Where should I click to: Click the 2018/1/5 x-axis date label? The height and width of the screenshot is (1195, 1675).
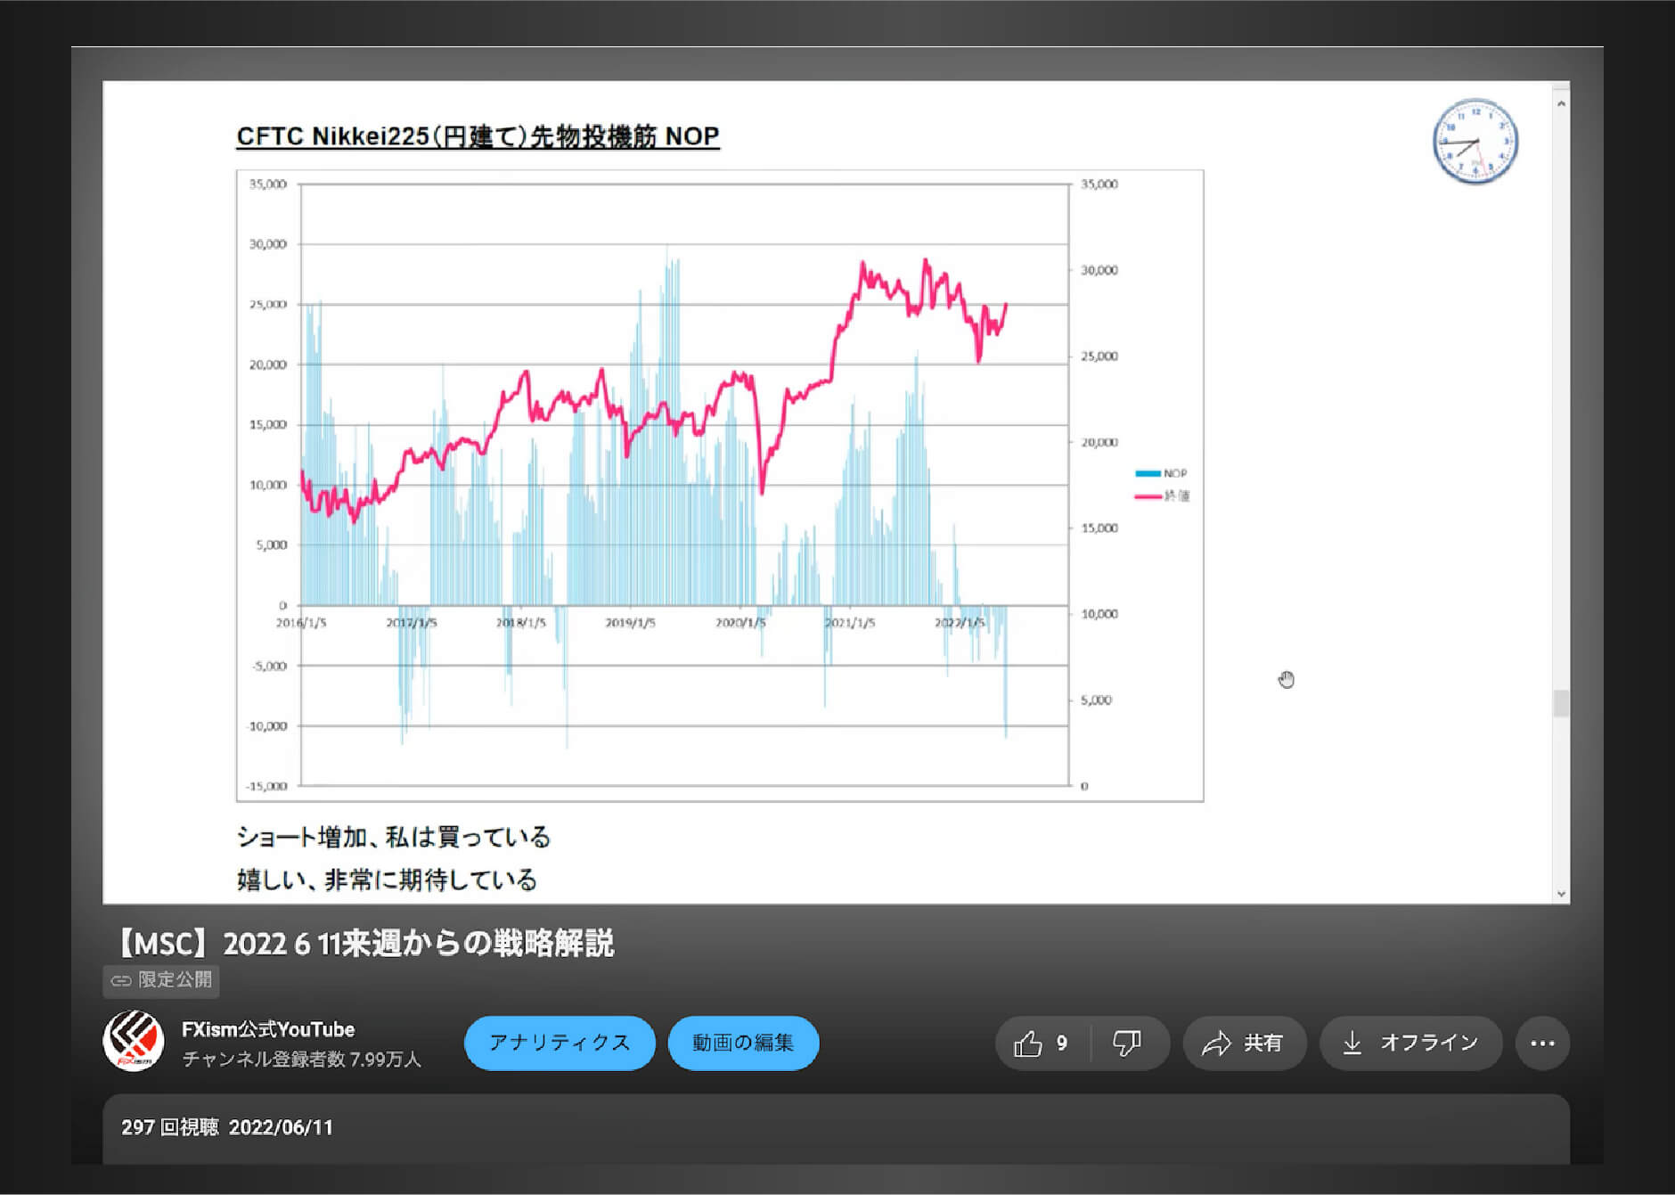(521, 623)
